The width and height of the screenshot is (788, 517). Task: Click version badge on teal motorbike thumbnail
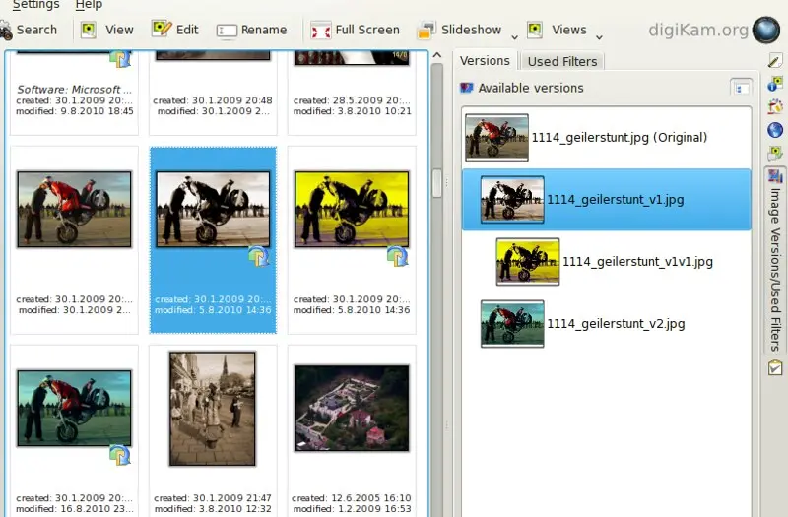pyautogui.click(x=120, y=455)
